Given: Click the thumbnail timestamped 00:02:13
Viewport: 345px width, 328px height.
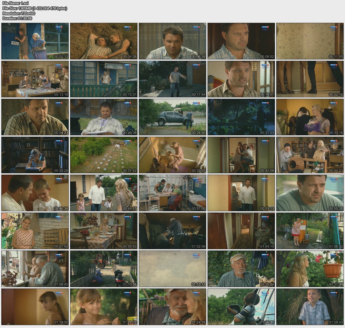Looking at the screenshot, I should (x=35, y=41).
